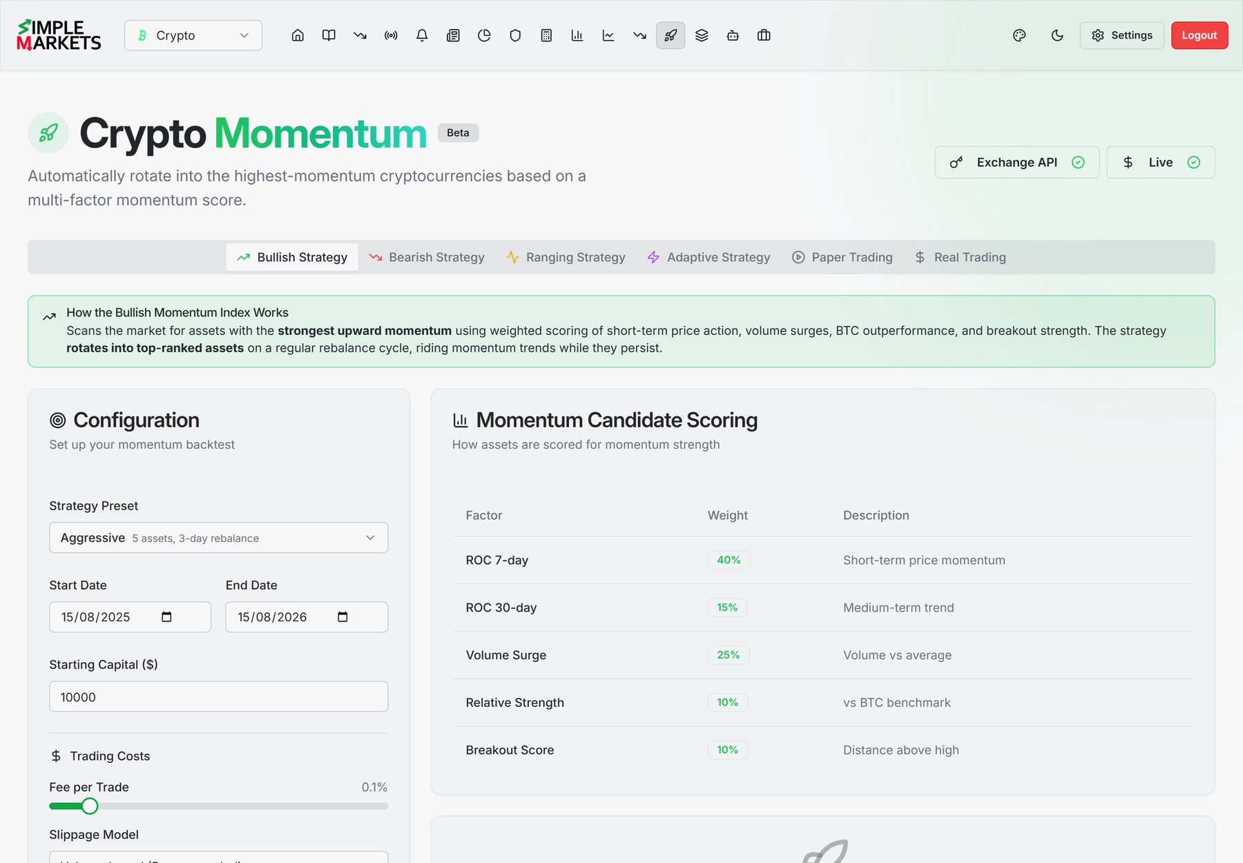Click the Starting Capital input field
The height and width of the screenshot is (863, 1243).
click(218, 697)
